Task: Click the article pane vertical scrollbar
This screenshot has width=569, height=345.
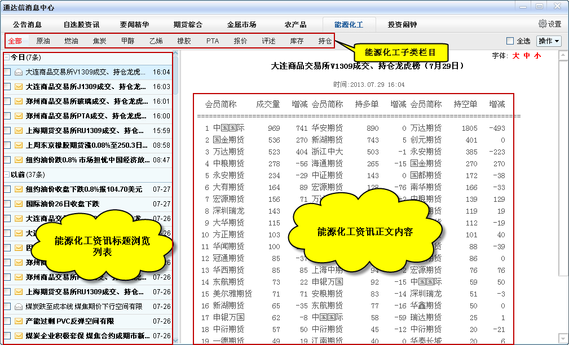Action: pos(562,169)
